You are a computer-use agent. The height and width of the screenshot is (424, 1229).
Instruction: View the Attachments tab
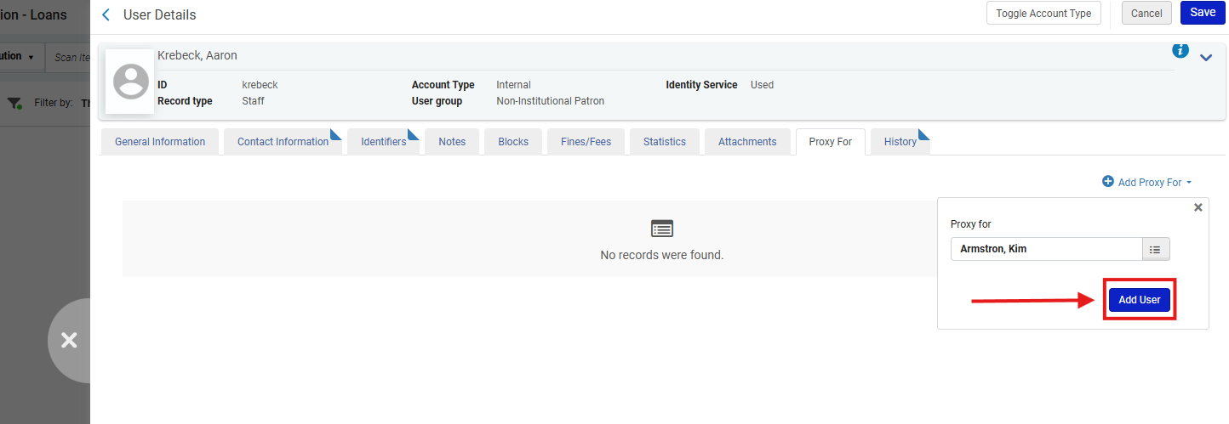tap(746, 142)
